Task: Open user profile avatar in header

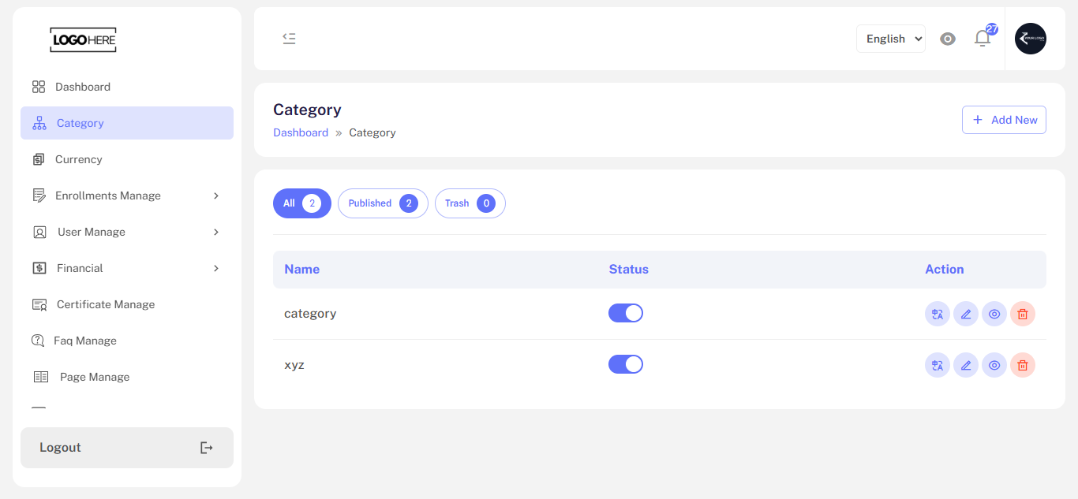Action: 1031,39
